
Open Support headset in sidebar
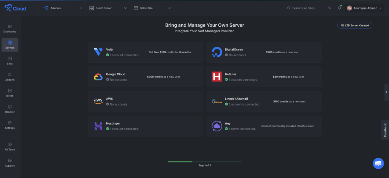10,163
